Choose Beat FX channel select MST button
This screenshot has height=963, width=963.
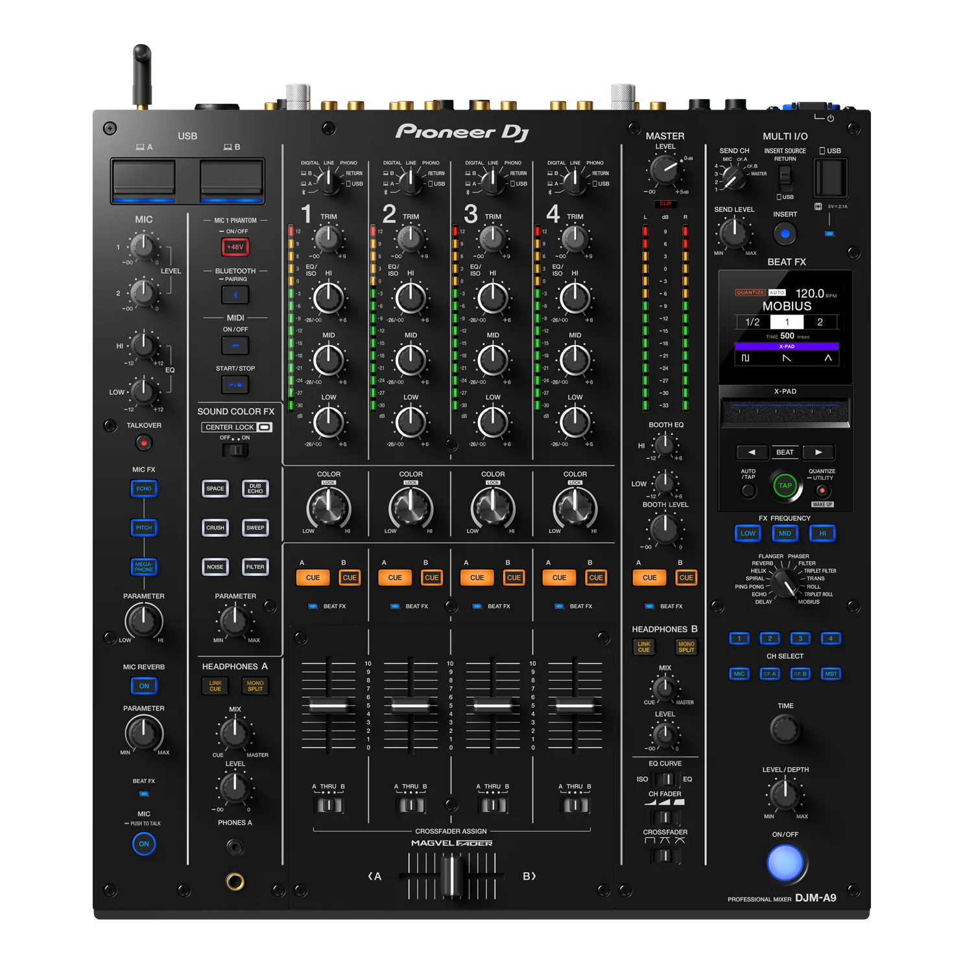[831, 674]
